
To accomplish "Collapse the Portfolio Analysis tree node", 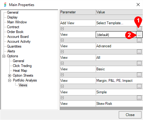I will click(x=9, y=80).
